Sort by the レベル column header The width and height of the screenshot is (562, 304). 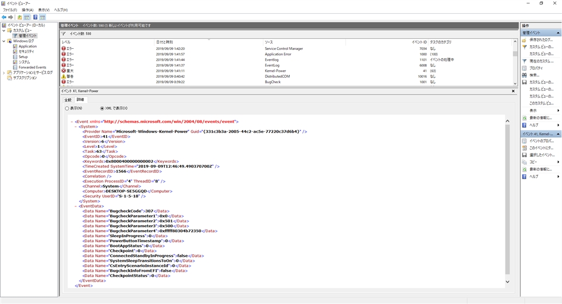coord(107,42)
